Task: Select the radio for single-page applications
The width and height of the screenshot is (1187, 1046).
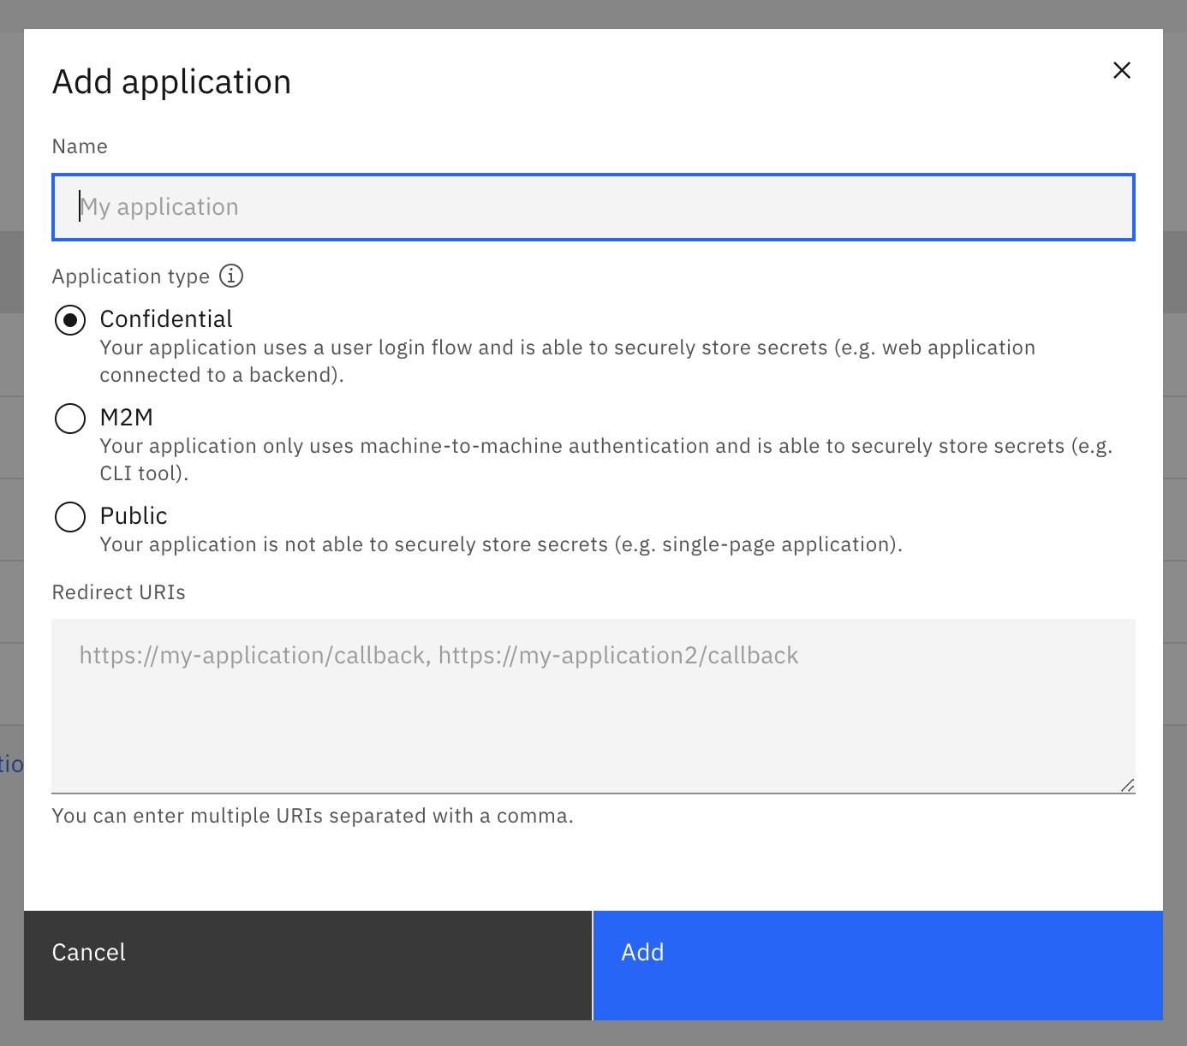Action: click(x=70, y=517)
